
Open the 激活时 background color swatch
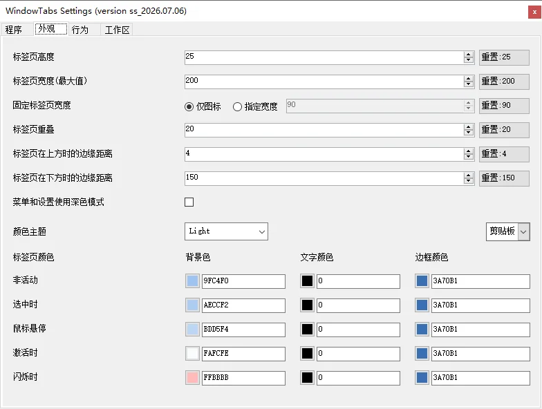[192, 354]
